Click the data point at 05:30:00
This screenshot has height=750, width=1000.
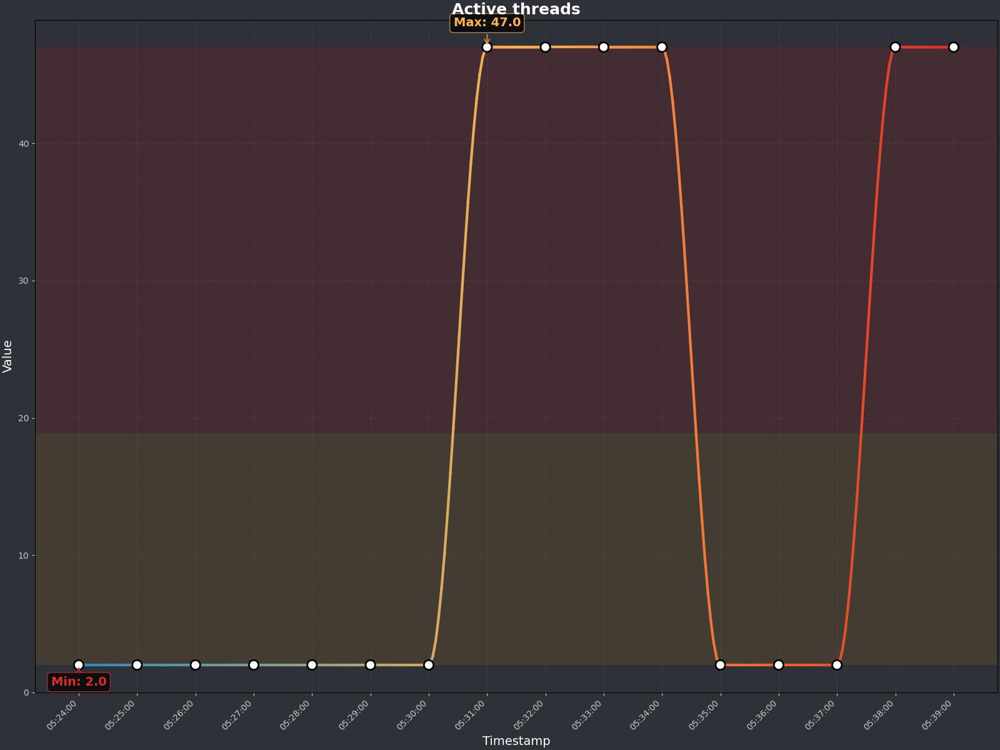click(429, 665)
